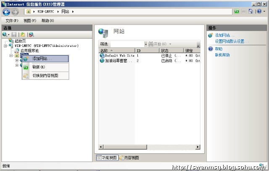Viewport: 269px width, 171px height.
Task: Expand the first site node under 网站
Action: pos(17,60)
